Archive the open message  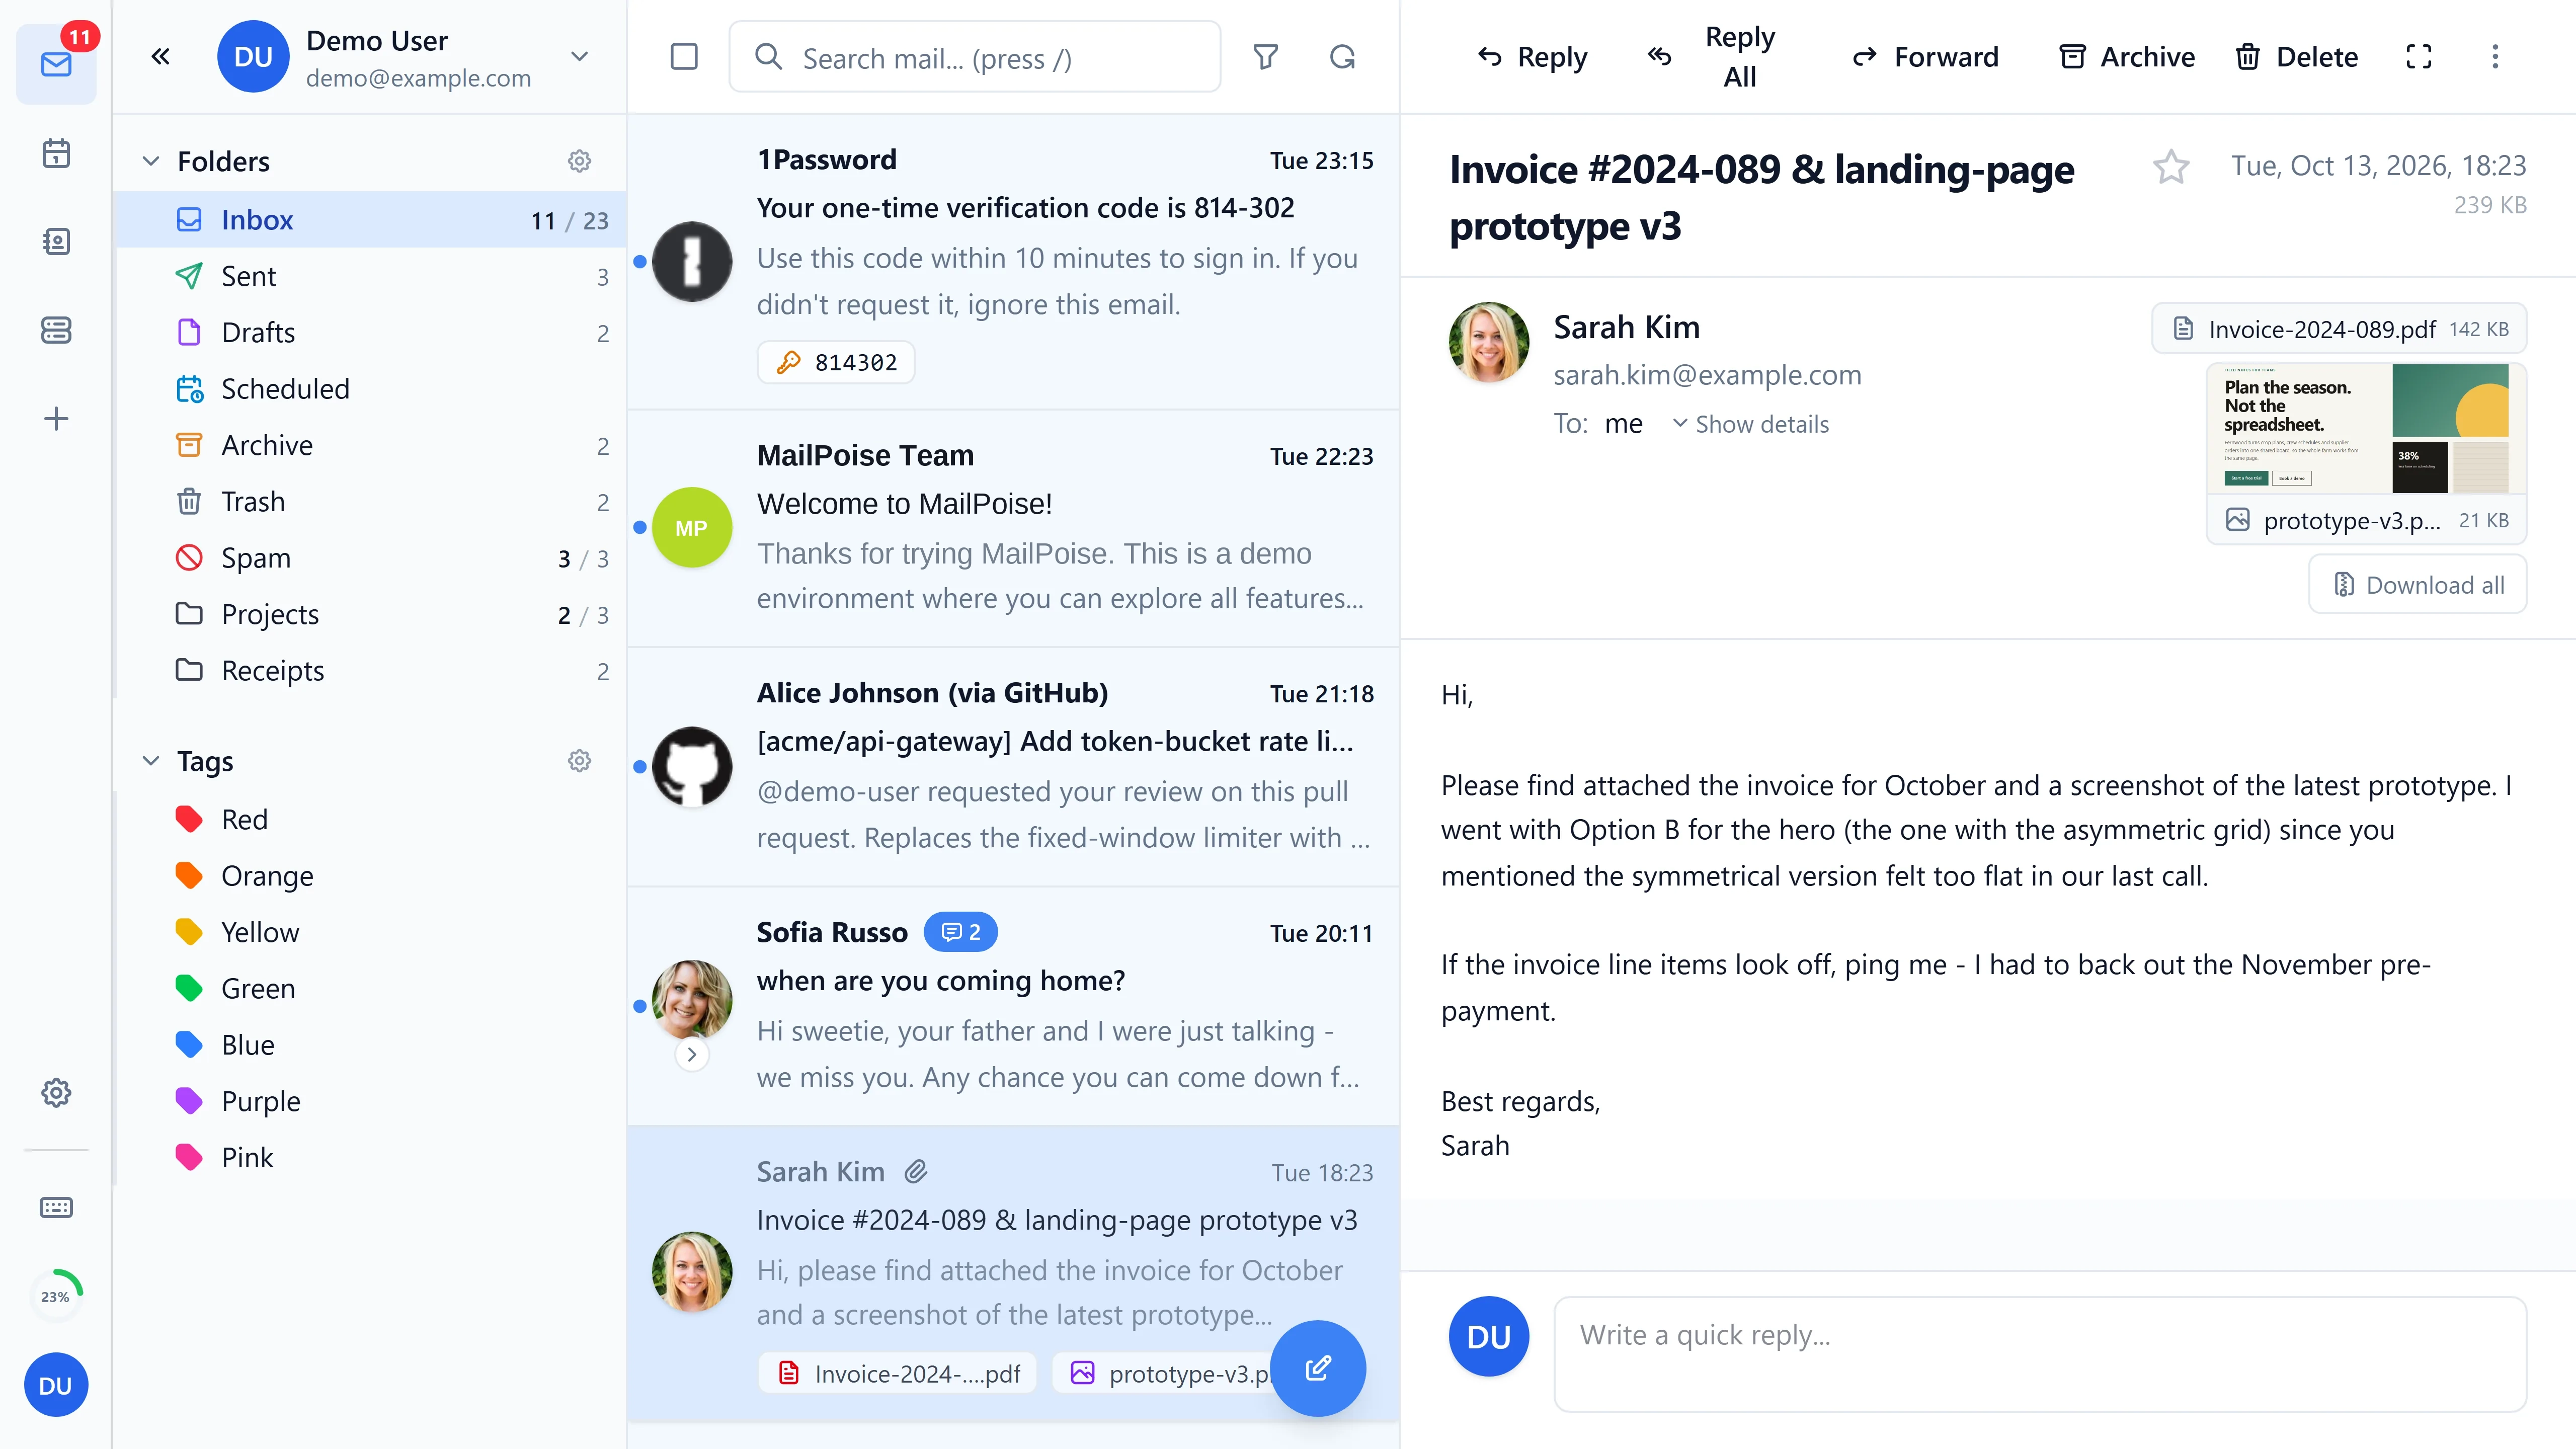pos(2127,57)
